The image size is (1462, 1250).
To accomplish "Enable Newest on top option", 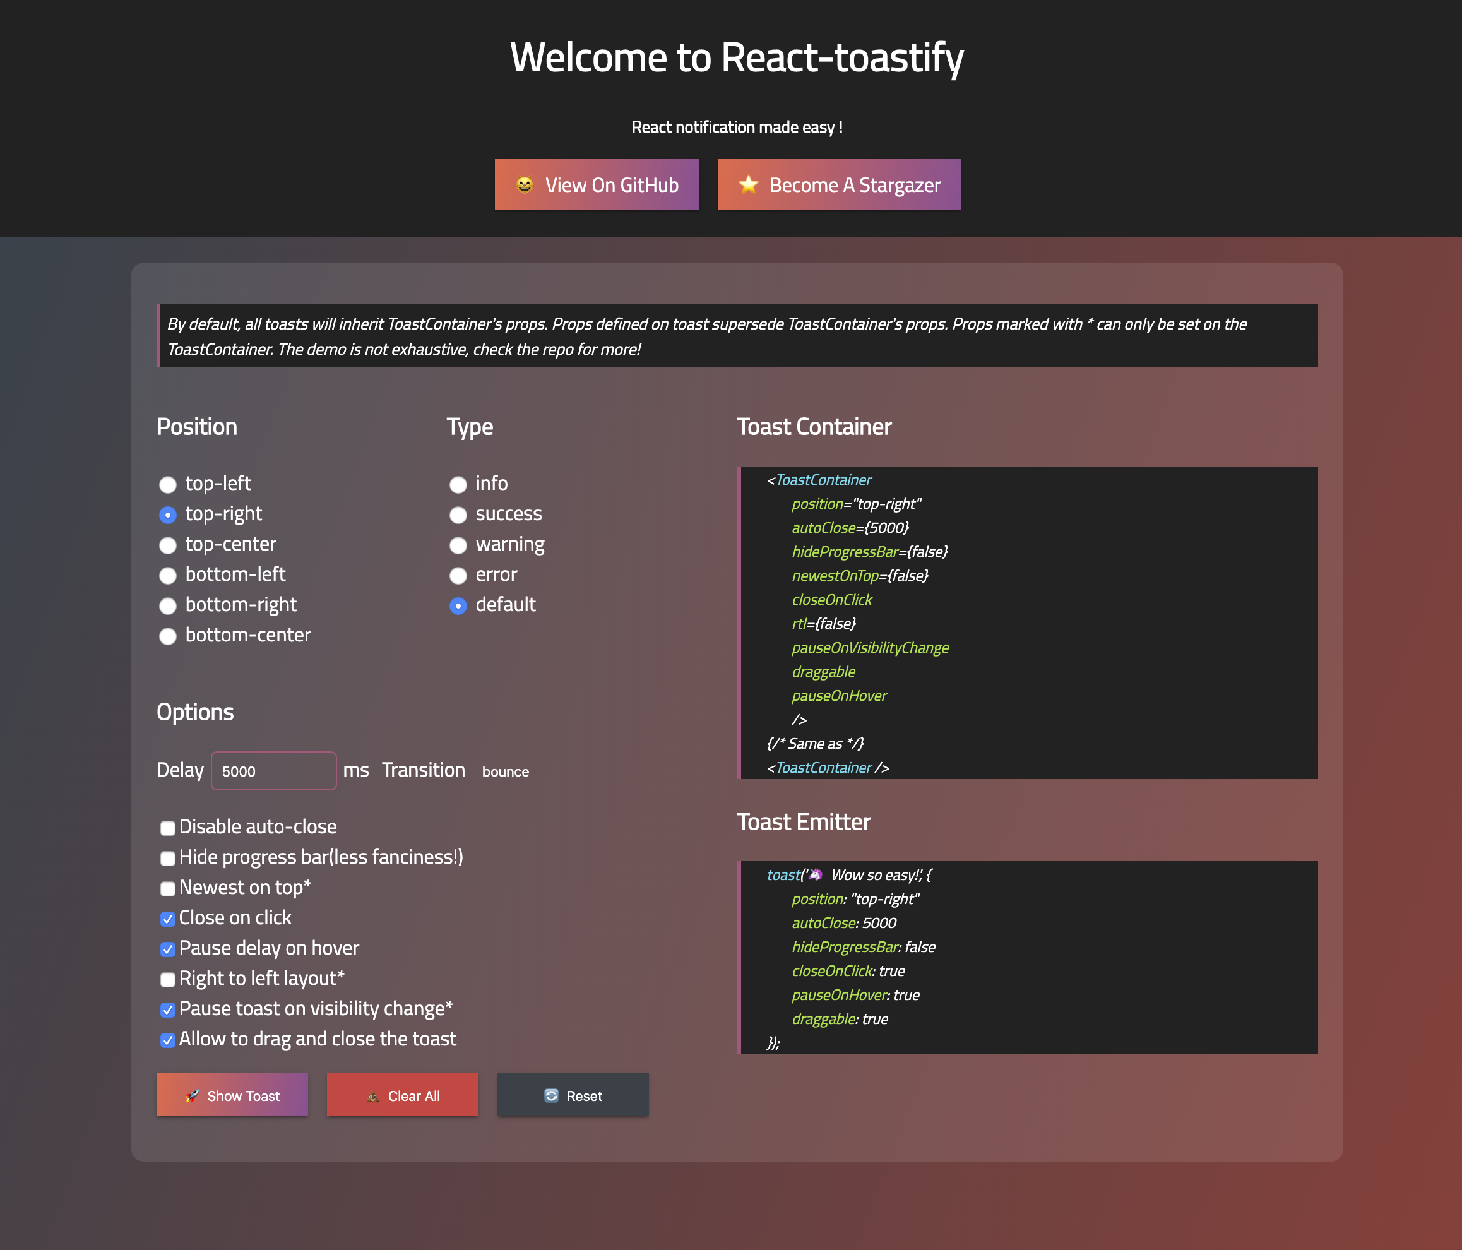I will coord(167,889).
